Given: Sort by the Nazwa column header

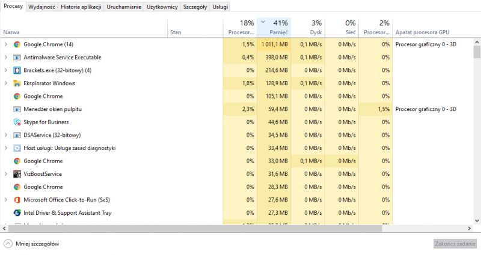Looking at the screenshot, I should tap(84, 28).
